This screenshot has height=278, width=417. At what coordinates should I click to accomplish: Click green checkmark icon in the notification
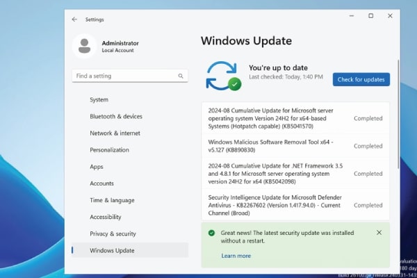coord(211,233)
